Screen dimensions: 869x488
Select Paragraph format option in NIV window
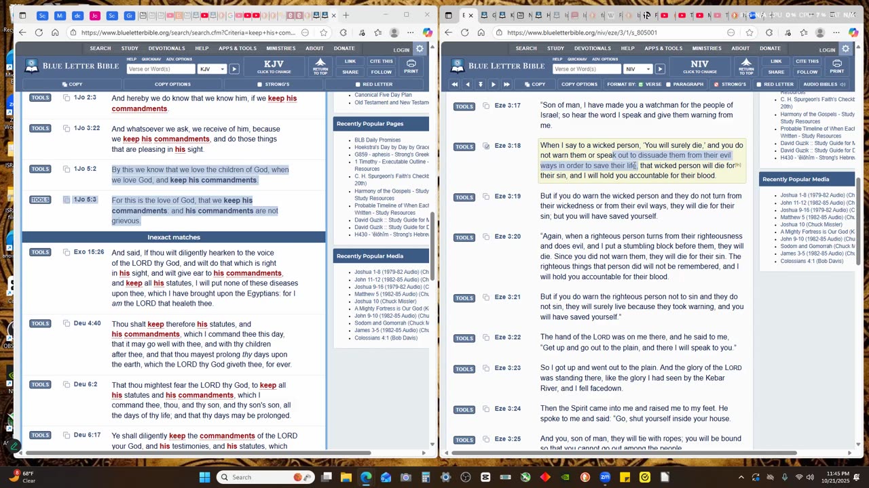click(x=684, y=84)
